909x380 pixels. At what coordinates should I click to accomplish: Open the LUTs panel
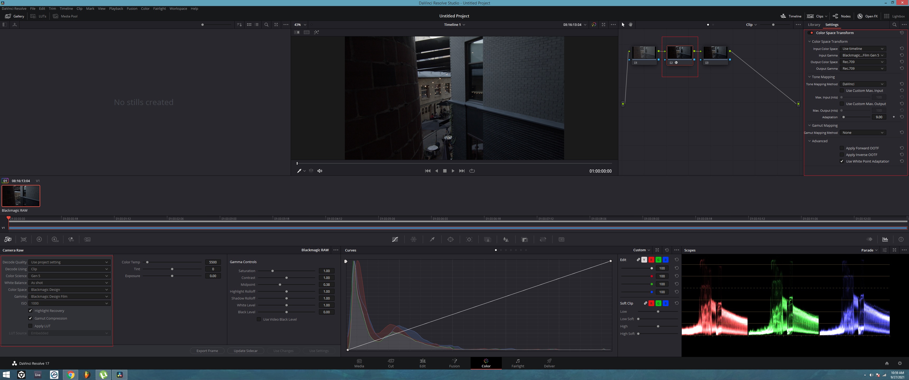point(39,16)
